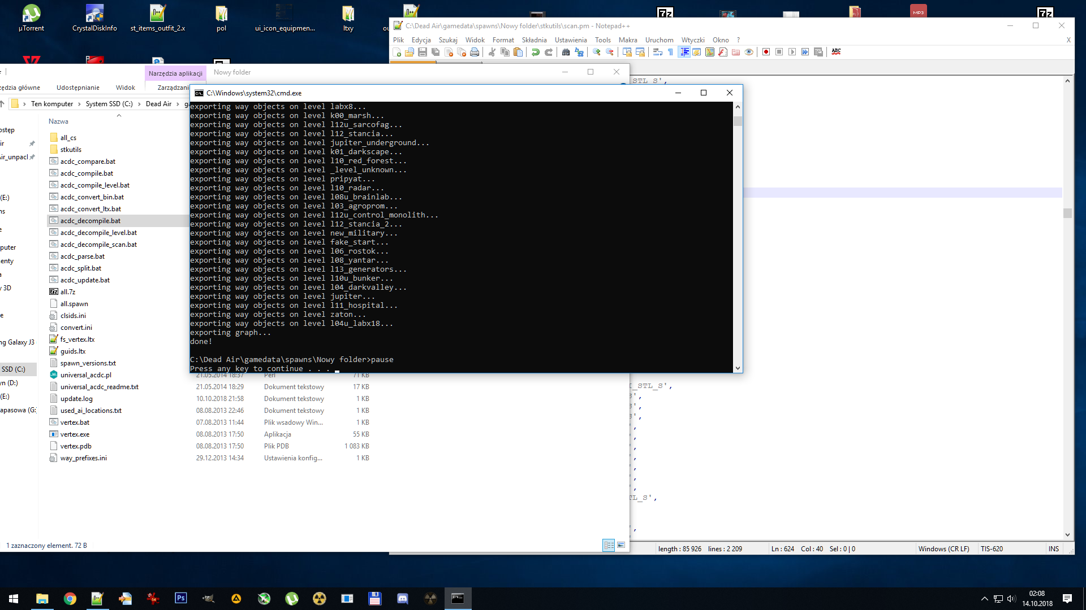The width and height of the screenshot is (1086, 610).
Task: Open the Wtyczki menu in Notepad++
Action: point(692,40)
